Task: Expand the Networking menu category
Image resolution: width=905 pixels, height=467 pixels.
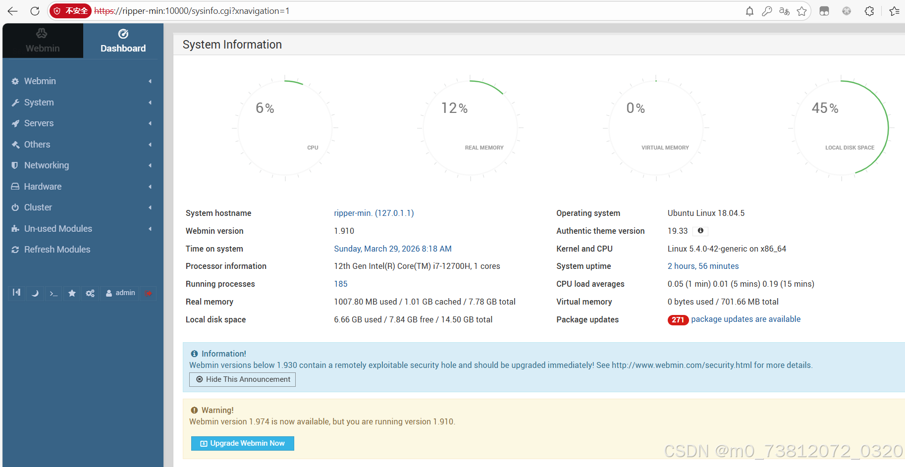Action: click(82, 165)
